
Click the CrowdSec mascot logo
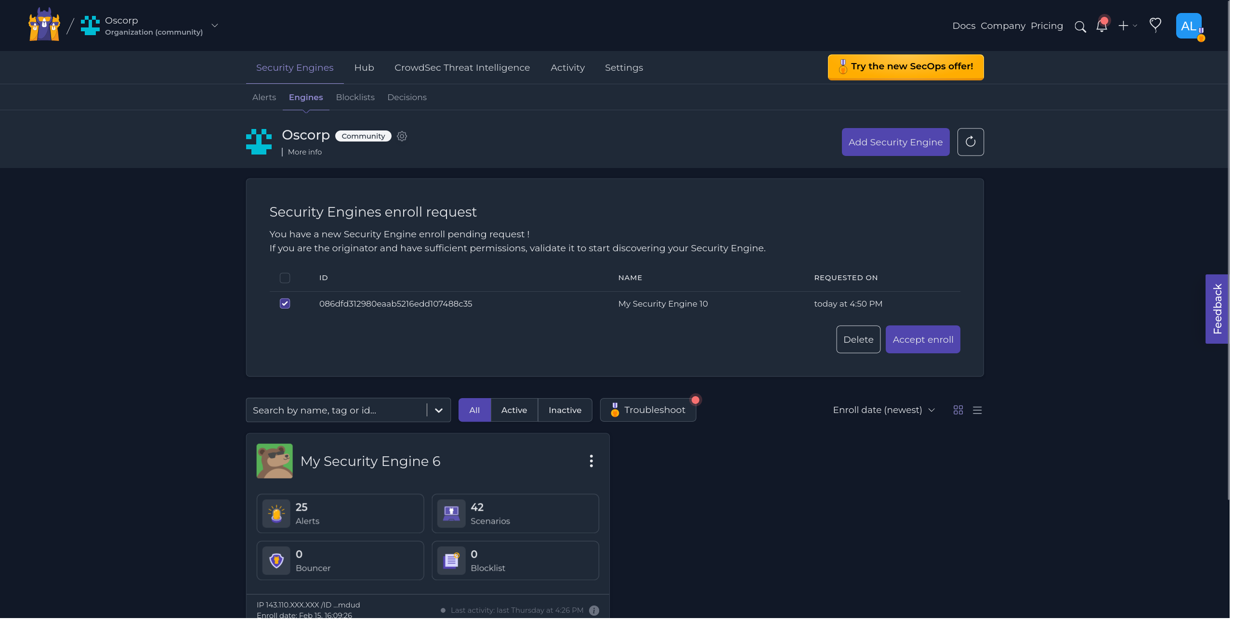click(43, 25)
